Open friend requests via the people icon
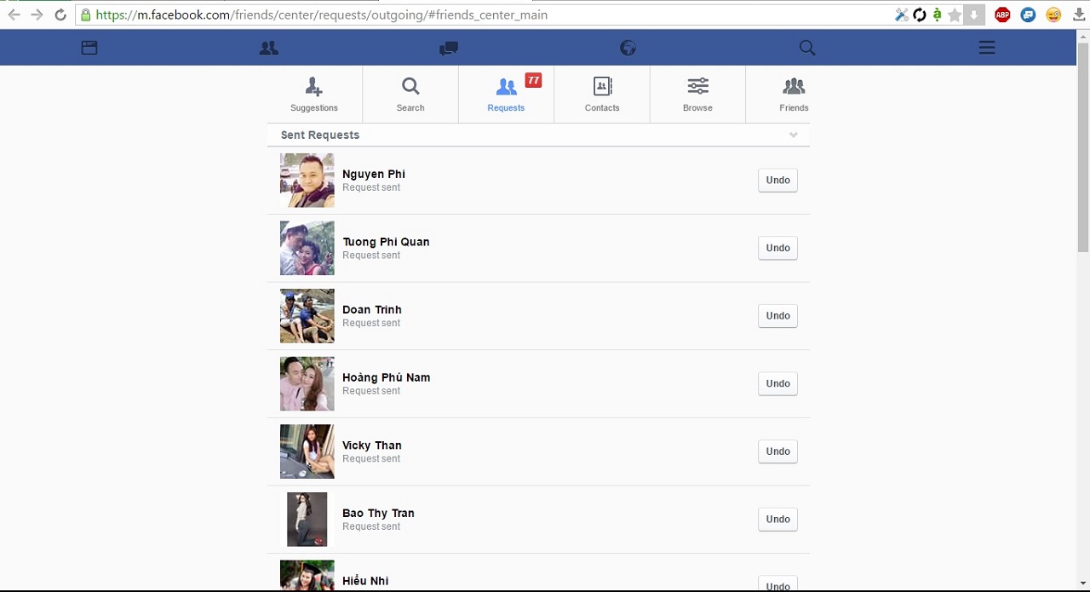 click(x=268, y=48)
